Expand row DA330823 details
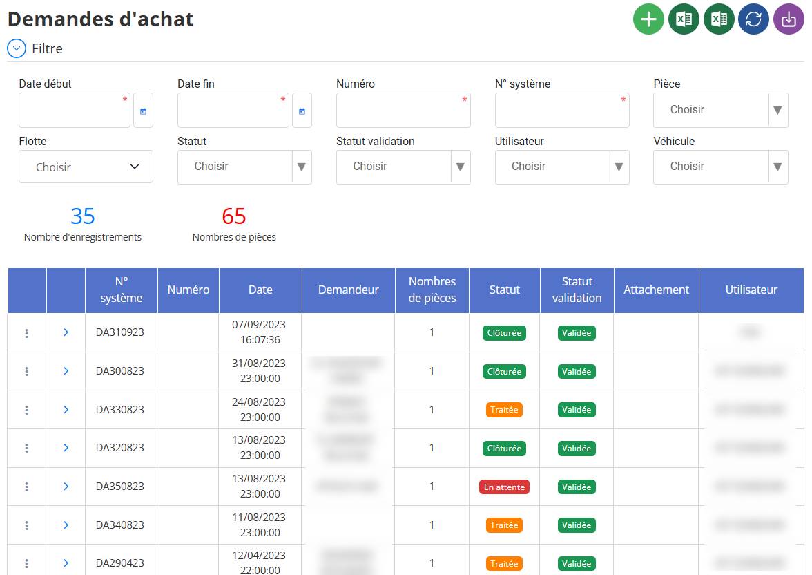Screen dimensions: 812x575 point(66,410)
